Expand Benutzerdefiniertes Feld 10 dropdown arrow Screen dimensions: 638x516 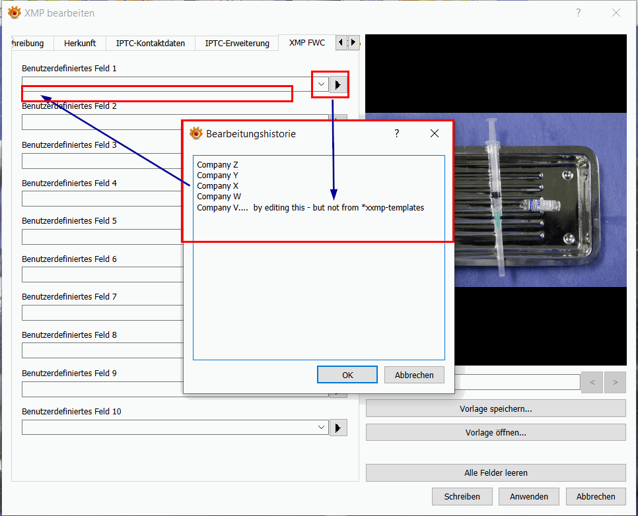(322, 428)
